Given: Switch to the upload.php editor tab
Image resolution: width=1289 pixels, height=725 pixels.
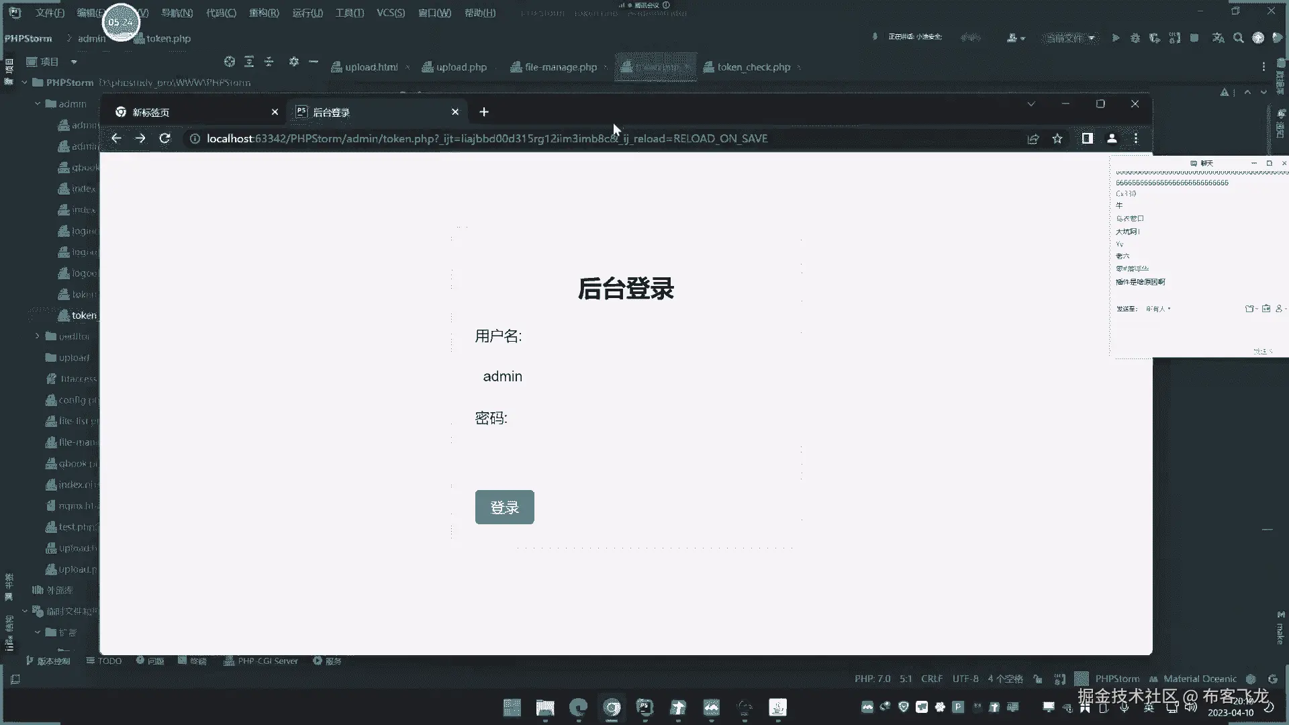Looking at the screenshot, I should tap(461, 67).
